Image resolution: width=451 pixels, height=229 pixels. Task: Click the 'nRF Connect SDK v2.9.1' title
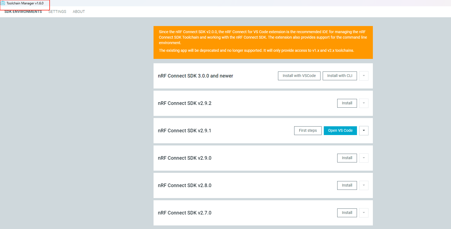pos(185,131)
